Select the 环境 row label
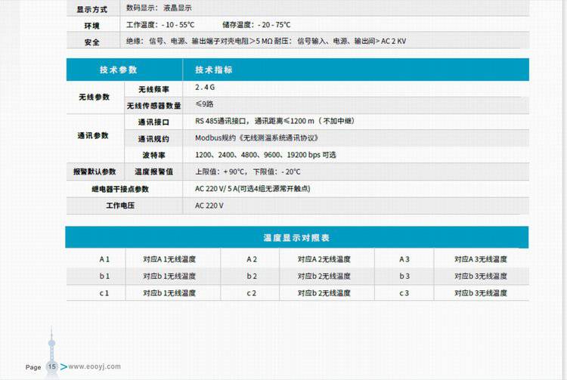 (91, 26)
